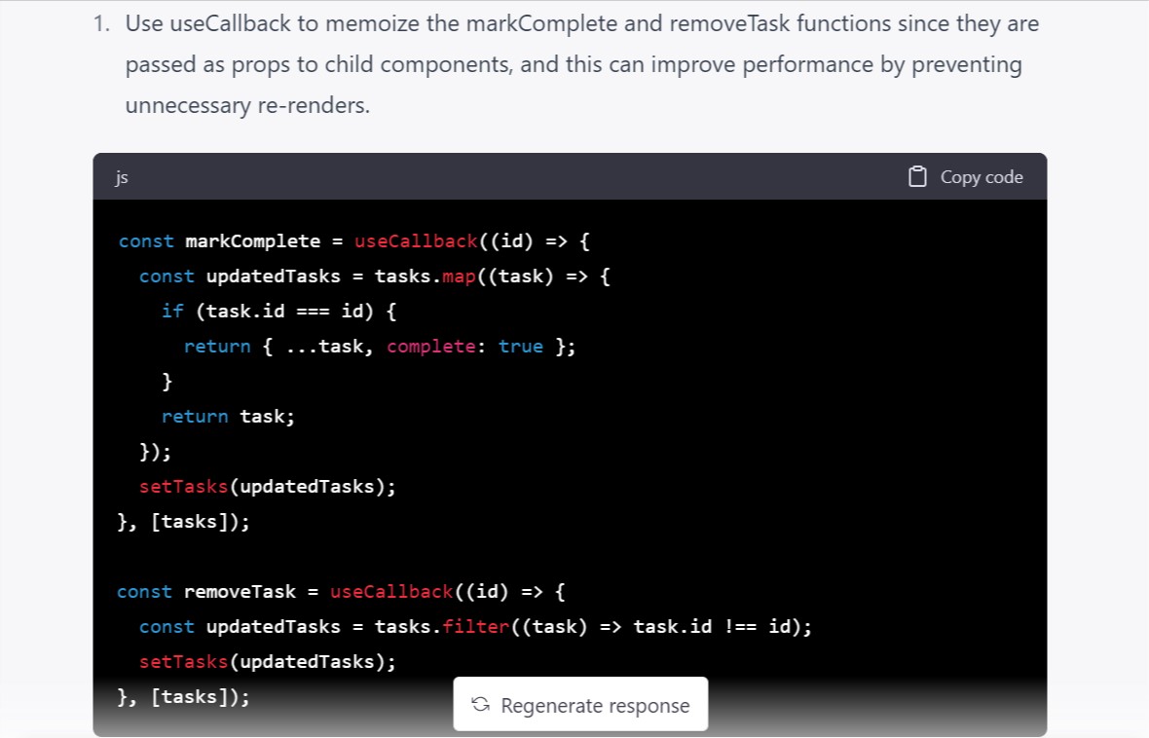Click the Regenerate response button
Viewport: 1149px width, 738px height.
580,704
